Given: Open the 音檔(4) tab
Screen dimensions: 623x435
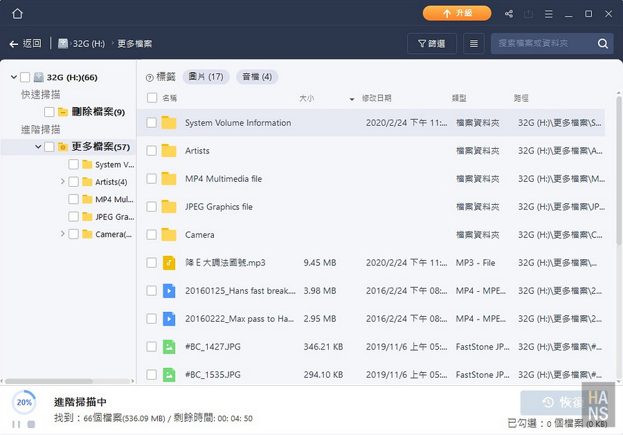Looking at the screenshot, I should click(x=257, y=77).
